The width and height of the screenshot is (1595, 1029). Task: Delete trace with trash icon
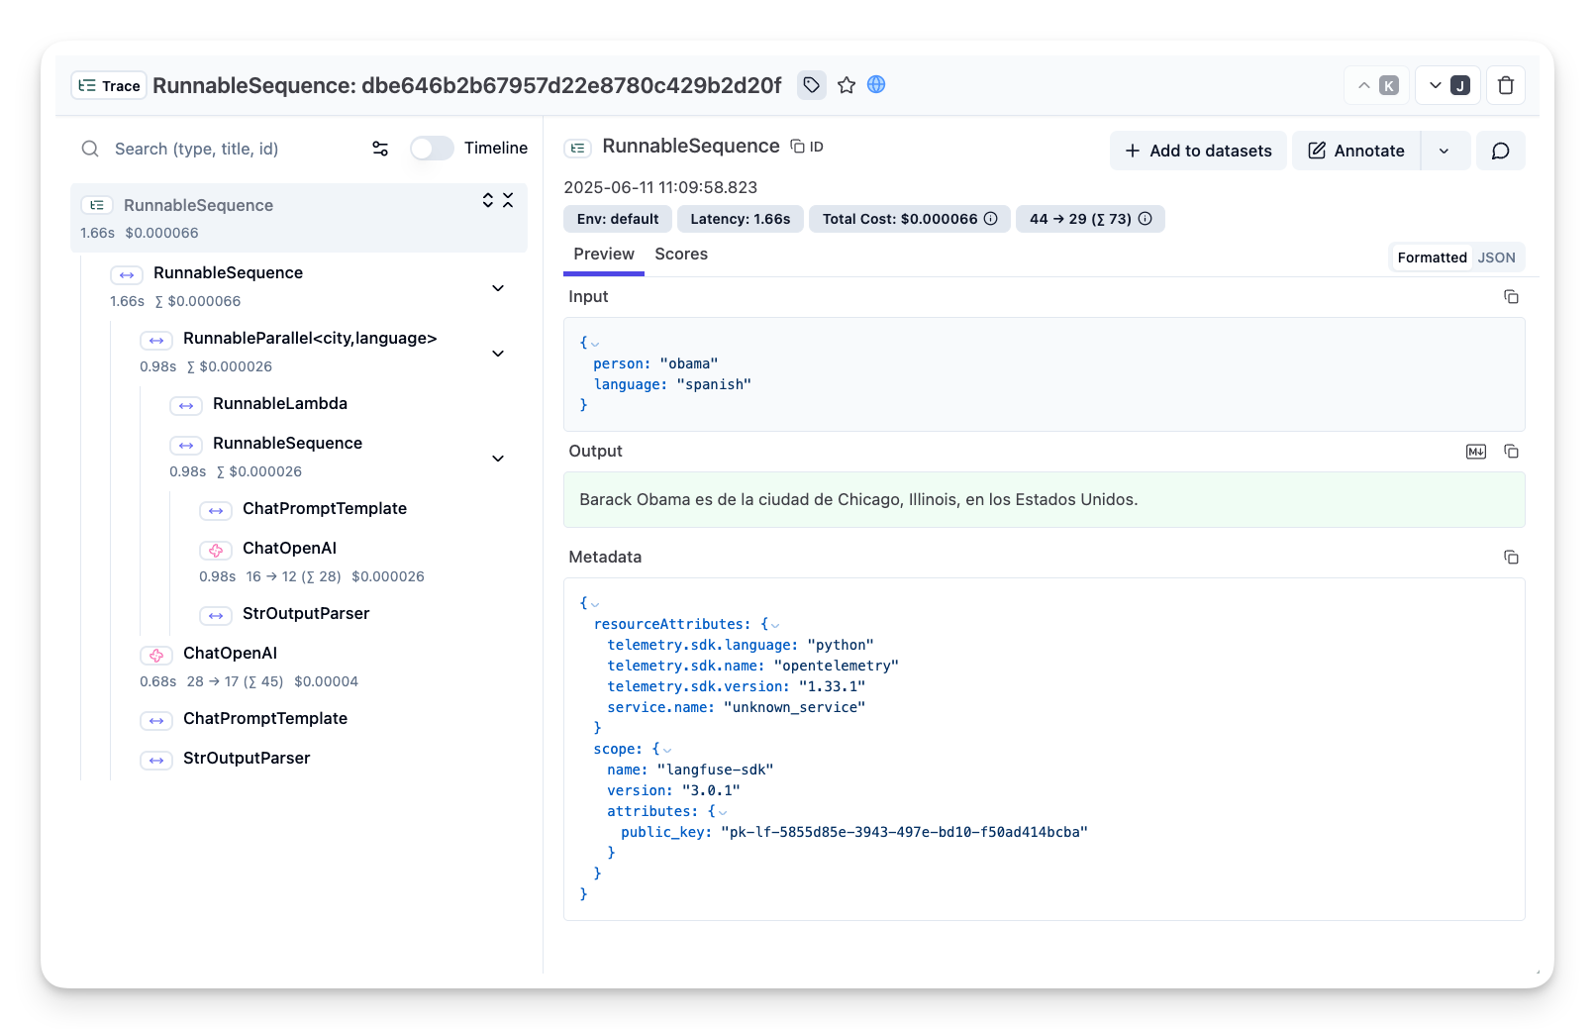coord(1505,86)
